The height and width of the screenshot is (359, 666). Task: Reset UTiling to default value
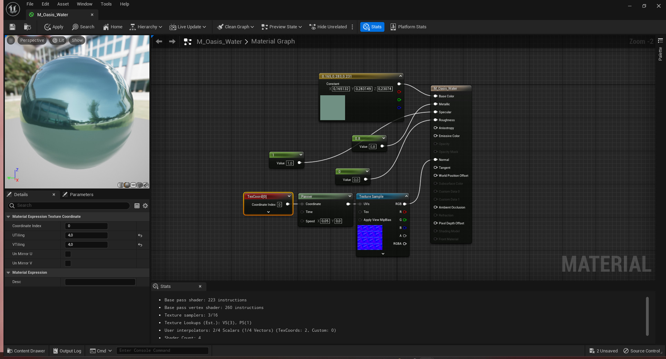point(140,235)
